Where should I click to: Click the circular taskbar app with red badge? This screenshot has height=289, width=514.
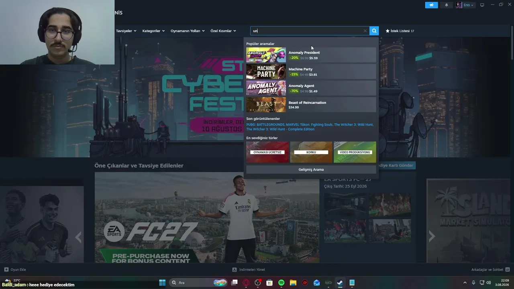258,283
